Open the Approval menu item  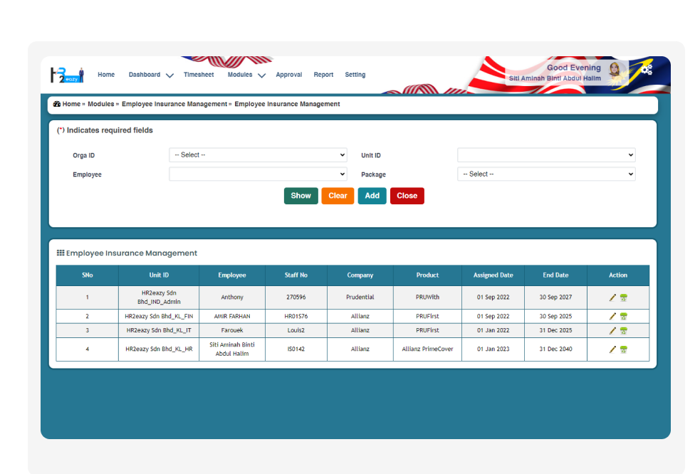pos(288,75)
